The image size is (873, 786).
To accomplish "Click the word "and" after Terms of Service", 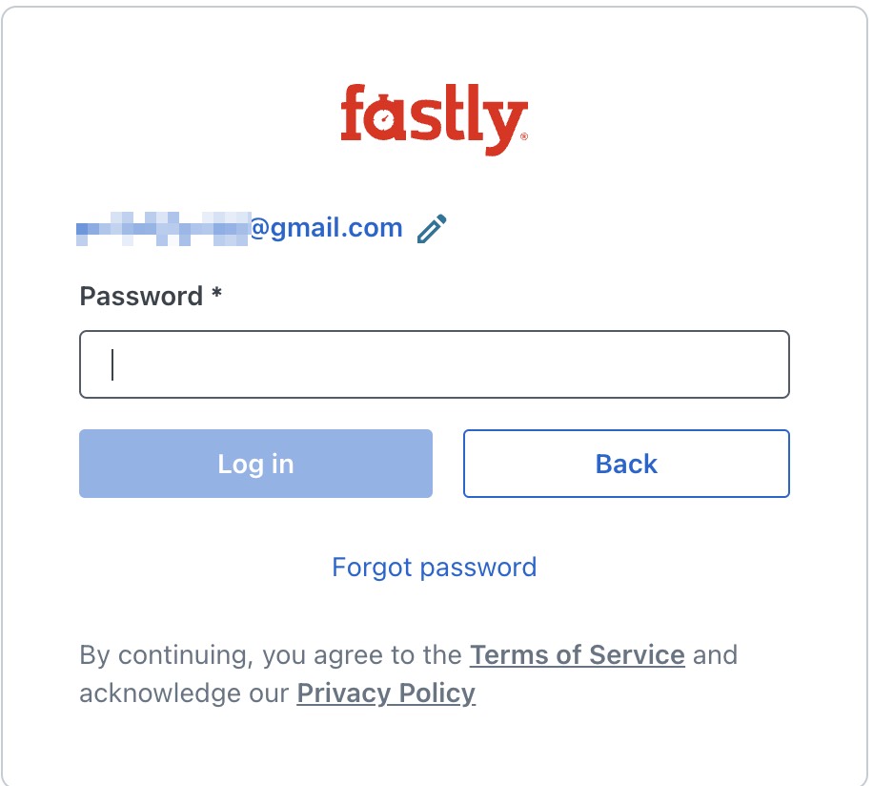I will point(716,655).
